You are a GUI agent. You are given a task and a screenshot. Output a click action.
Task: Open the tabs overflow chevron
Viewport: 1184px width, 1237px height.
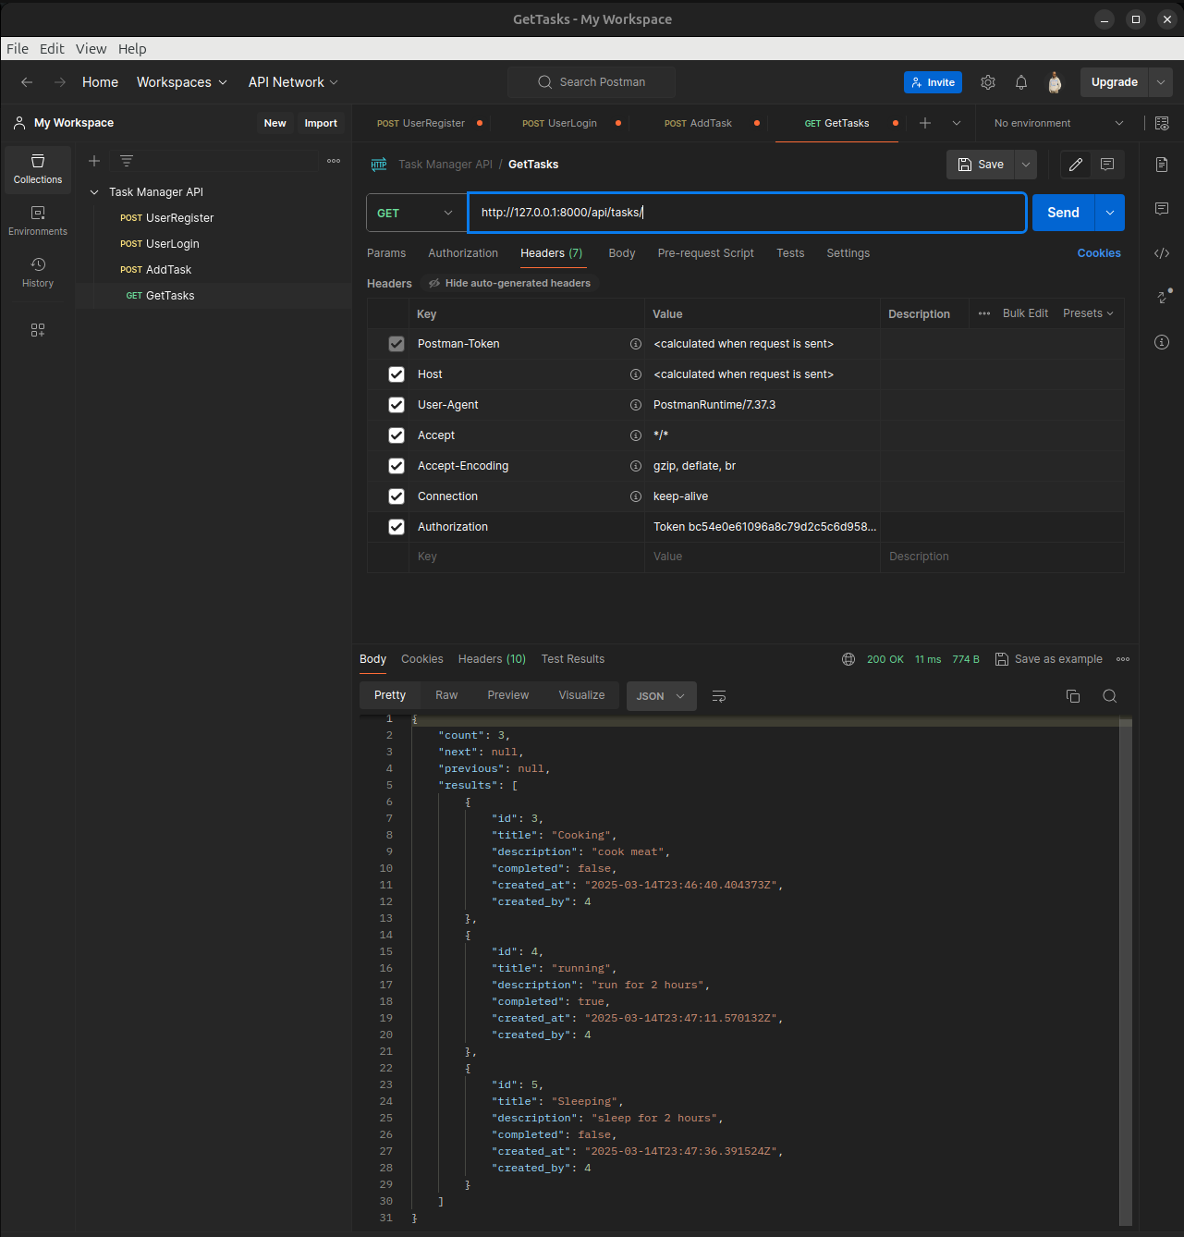point(957,123)
